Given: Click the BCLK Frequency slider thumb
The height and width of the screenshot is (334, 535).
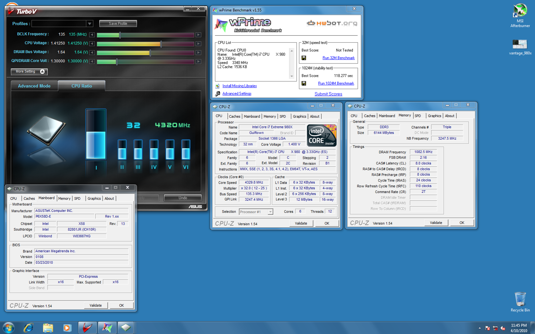Looking at the screenshot, I should tap(120, 35).
